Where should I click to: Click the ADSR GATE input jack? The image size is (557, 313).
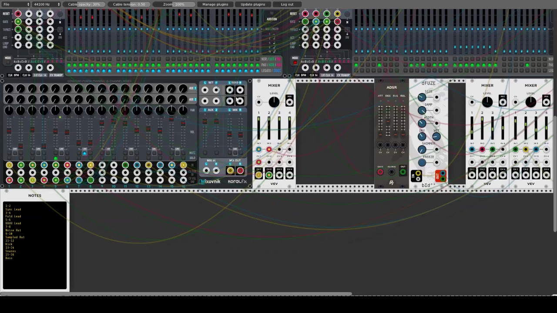[x=380, y=172]
